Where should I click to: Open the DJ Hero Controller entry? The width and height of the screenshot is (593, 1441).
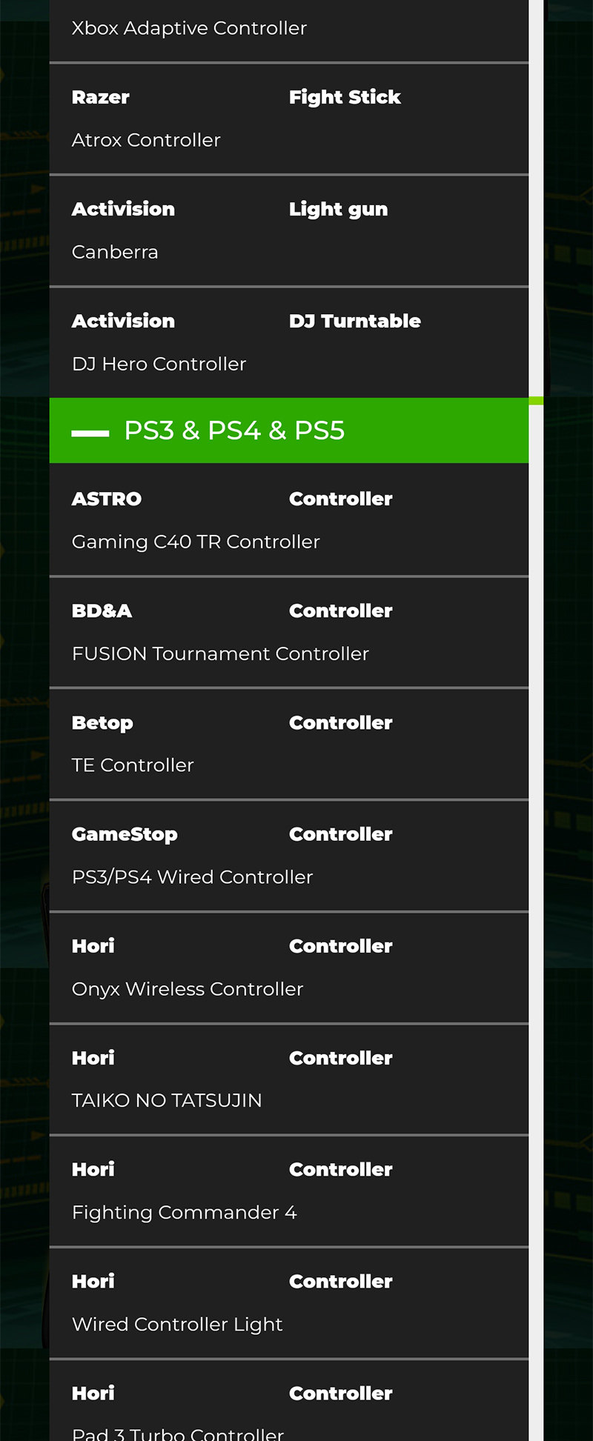(x=159, y=364)
